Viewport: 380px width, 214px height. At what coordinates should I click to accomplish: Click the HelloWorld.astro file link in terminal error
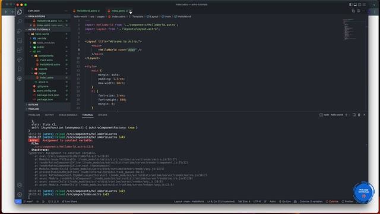click(64, 147)
